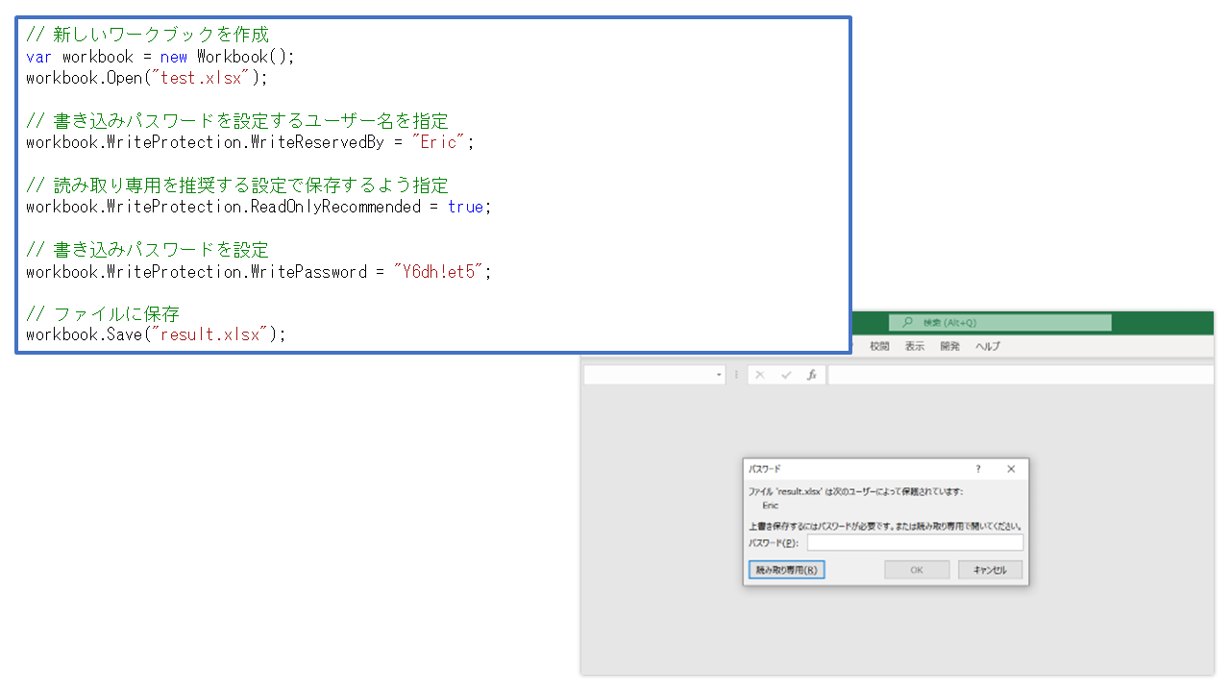Click the 検索 (Alt+Q) search field
1230x692 pixels.
pyautogui.click(x=1000, y=323)
